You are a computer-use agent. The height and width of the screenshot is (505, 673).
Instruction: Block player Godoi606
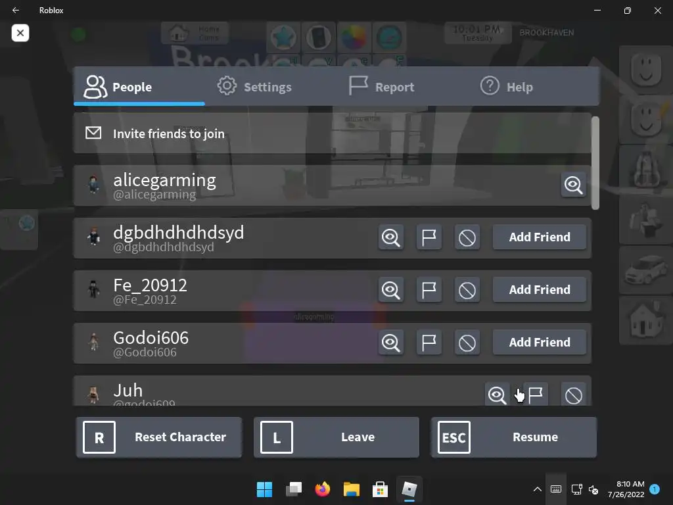(x=467, y=342)
